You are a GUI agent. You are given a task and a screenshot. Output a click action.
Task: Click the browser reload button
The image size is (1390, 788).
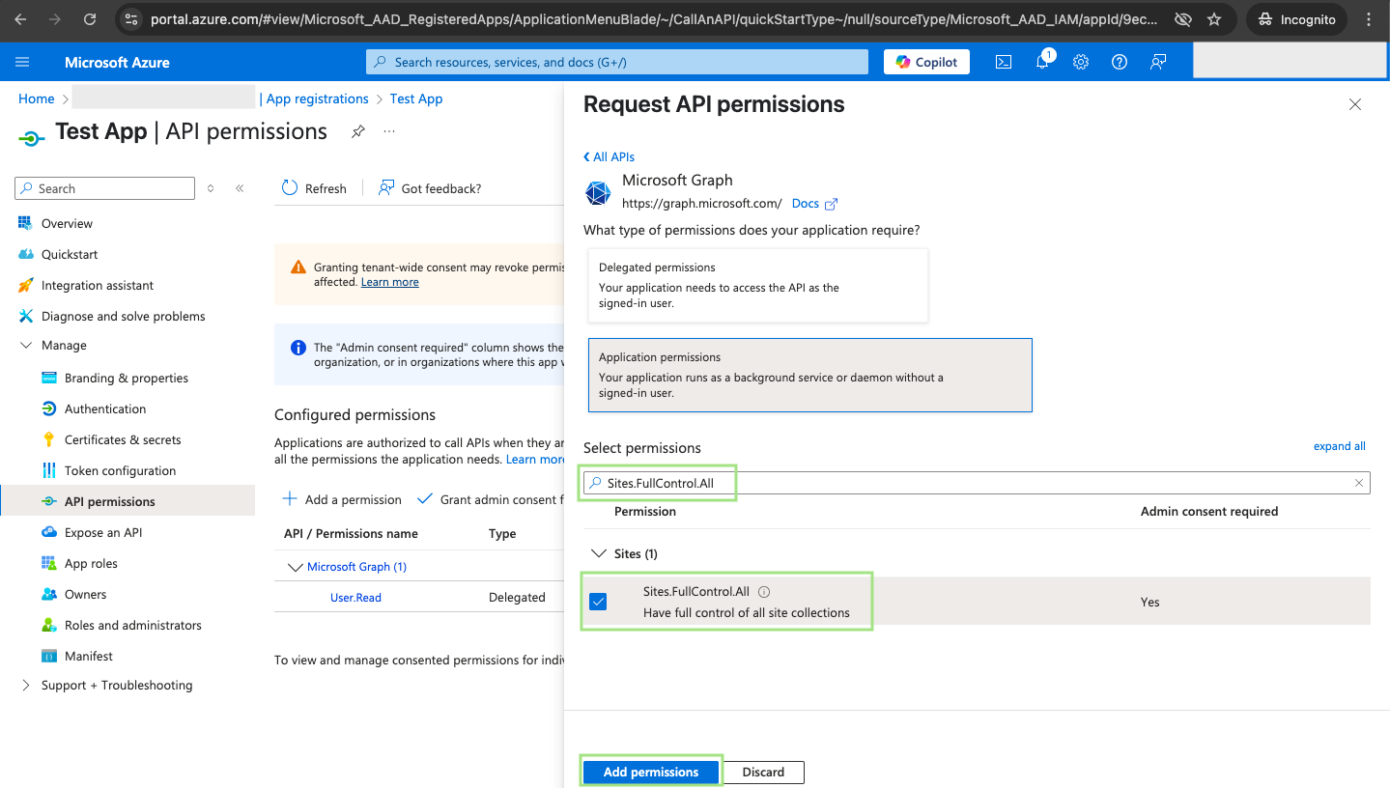click(90, 19)
